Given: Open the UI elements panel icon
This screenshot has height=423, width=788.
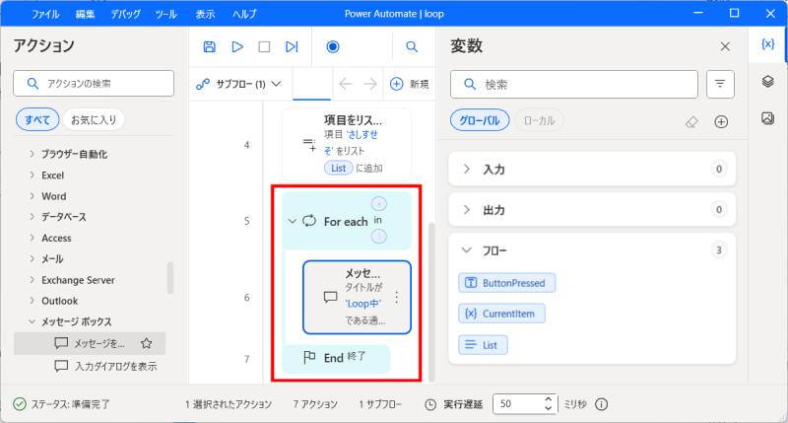Looking at the screenshot, I should click(x=767, y=82).
